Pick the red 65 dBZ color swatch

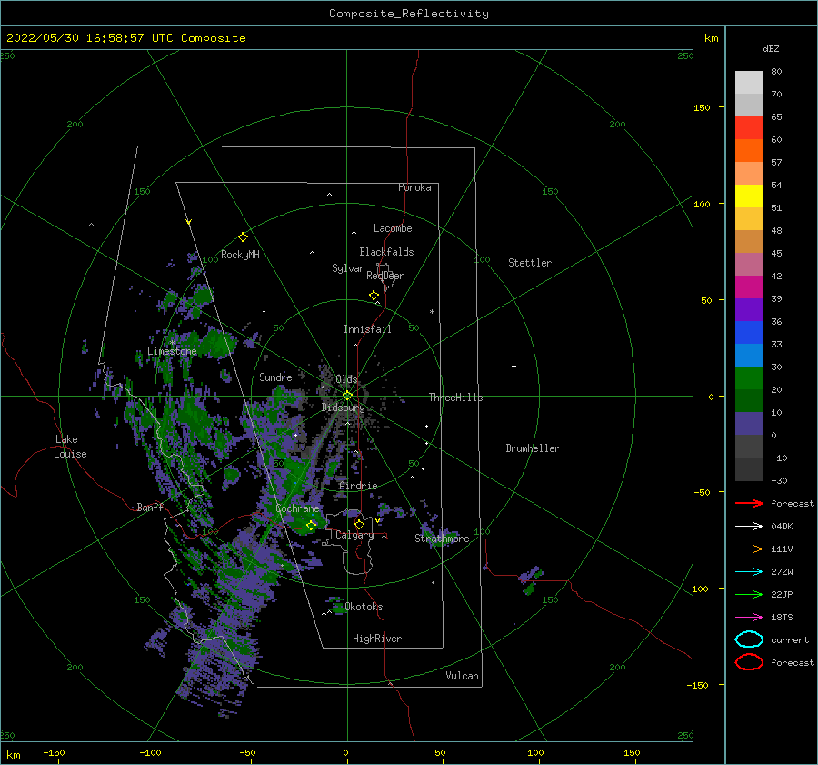pos(749,127)
